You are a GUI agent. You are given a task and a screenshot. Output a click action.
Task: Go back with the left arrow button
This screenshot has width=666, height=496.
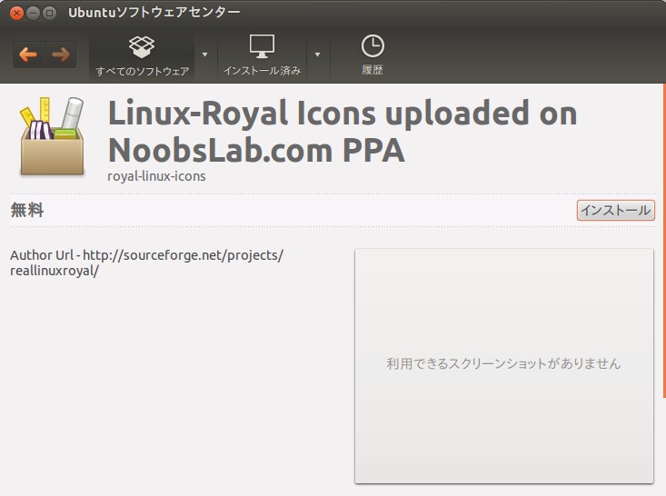click(28, 55)
